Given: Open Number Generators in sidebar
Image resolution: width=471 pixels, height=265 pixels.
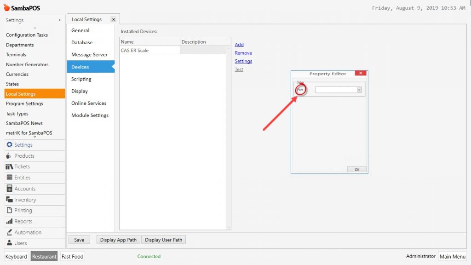Looking at the screenshot, I should [27, 64].
